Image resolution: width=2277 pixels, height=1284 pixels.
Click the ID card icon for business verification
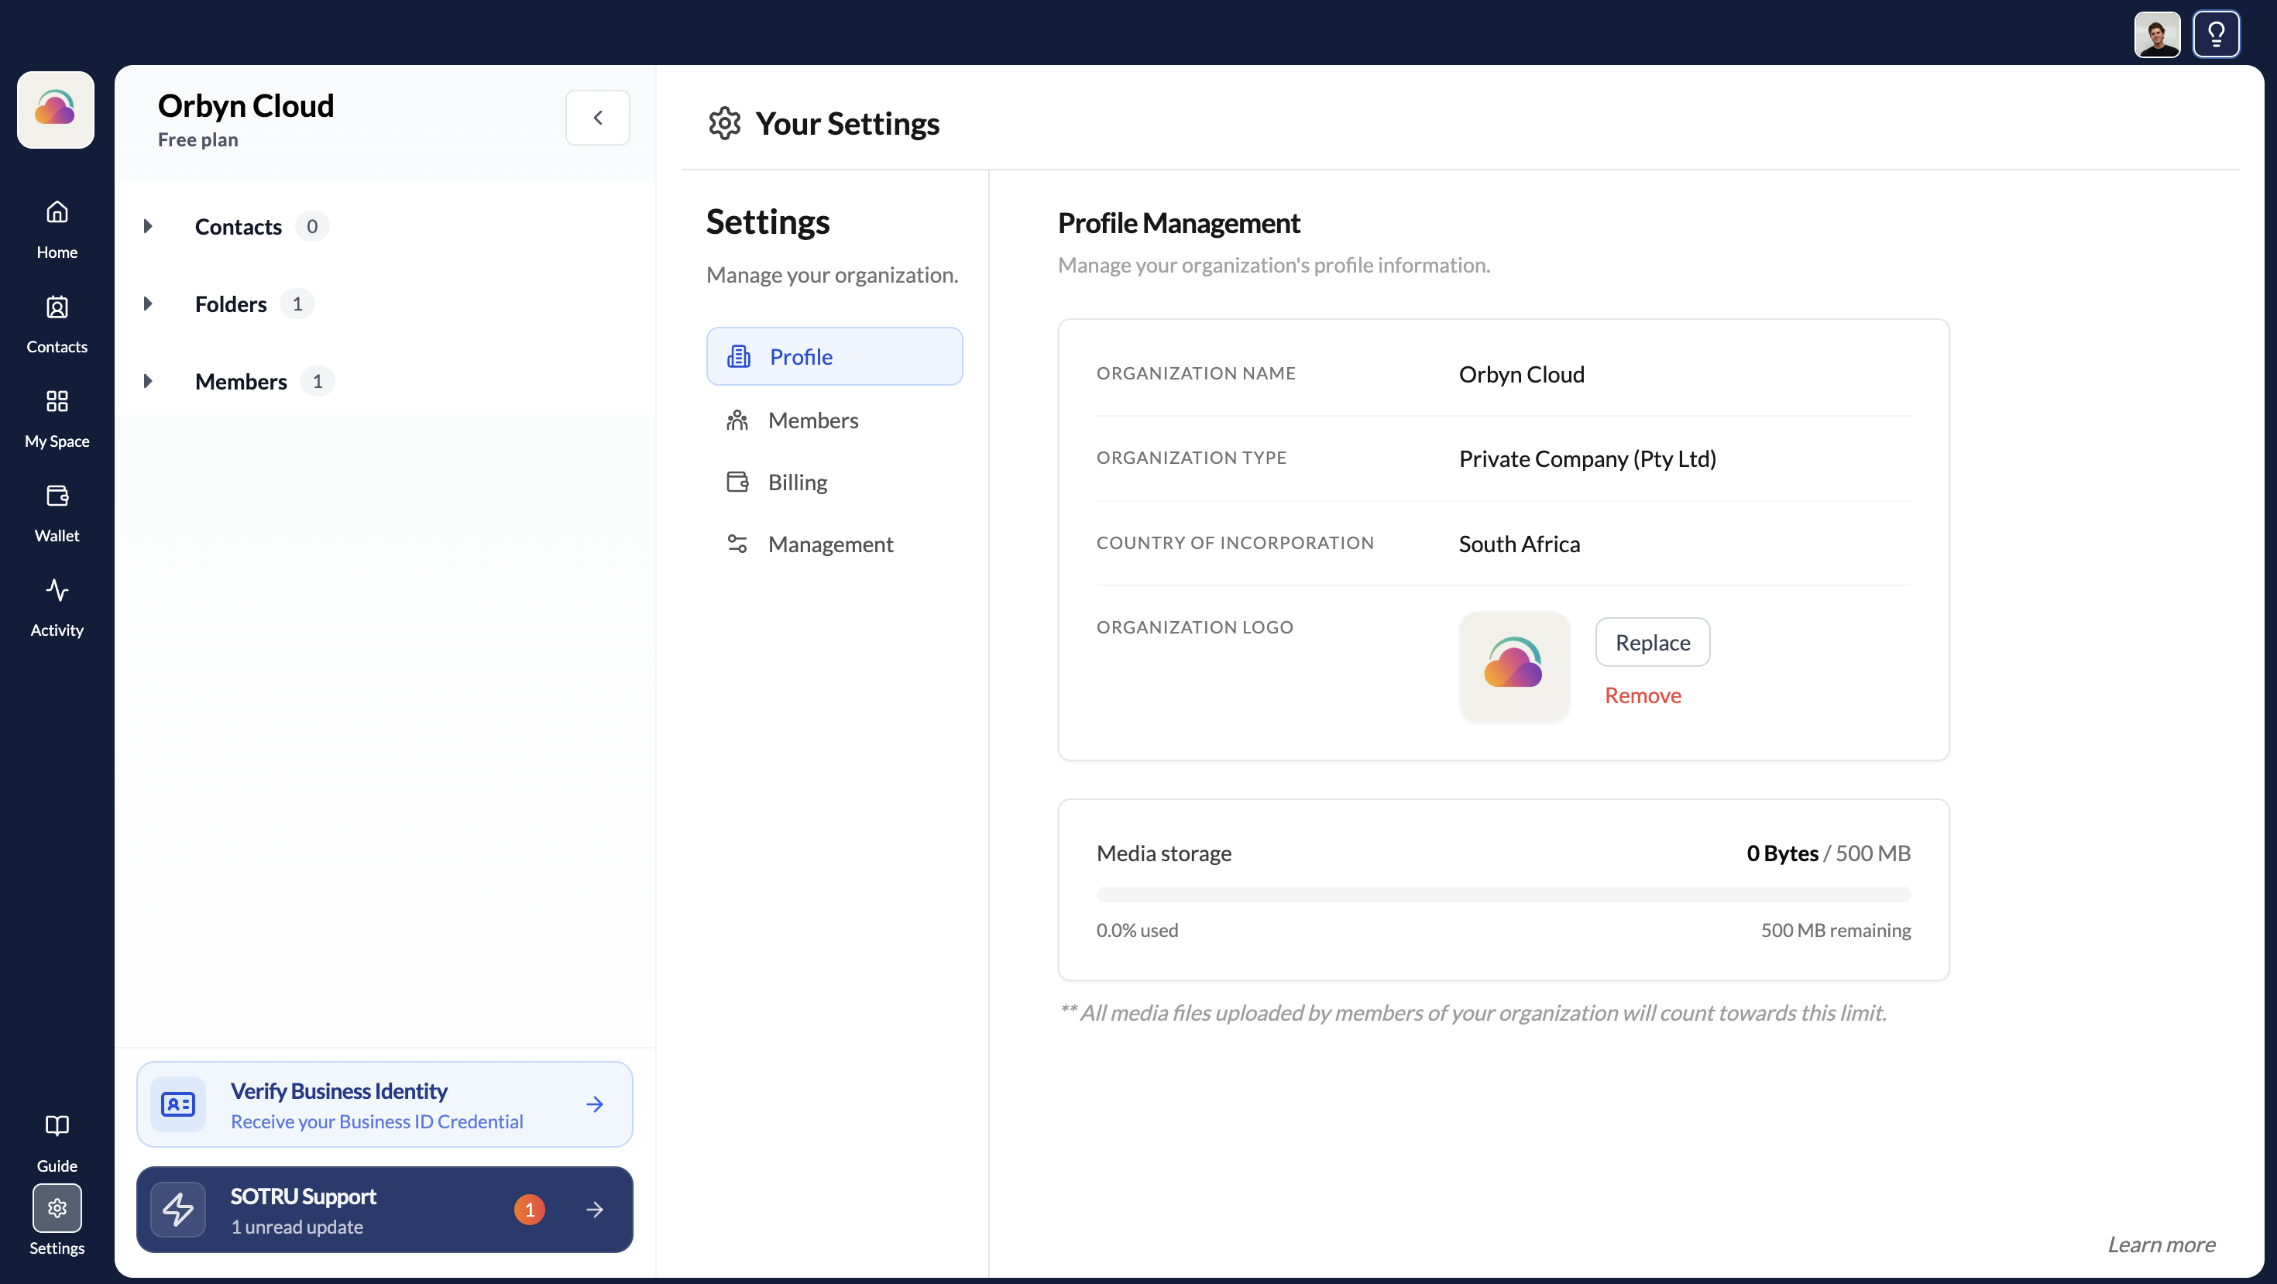tap(177, 1104)
